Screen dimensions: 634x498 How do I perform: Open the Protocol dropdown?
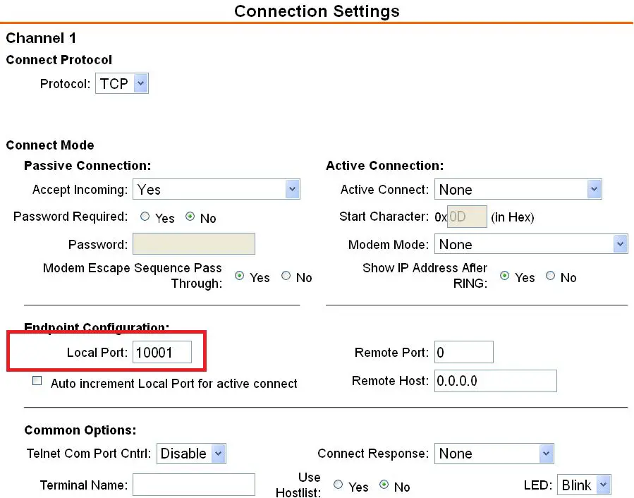[x=122, y=84]
